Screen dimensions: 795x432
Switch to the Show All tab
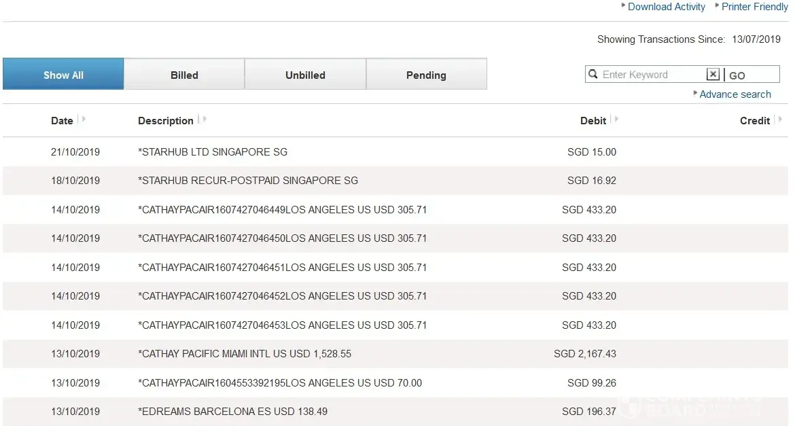coord(63,75)
